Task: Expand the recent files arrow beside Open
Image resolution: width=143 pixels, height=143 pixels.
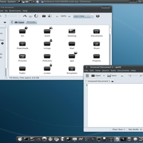Action: click(104, 76)
